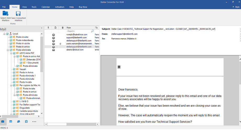241x130 pixels.
Task: Open the Style option in title bar
Action: pos(235,7)
